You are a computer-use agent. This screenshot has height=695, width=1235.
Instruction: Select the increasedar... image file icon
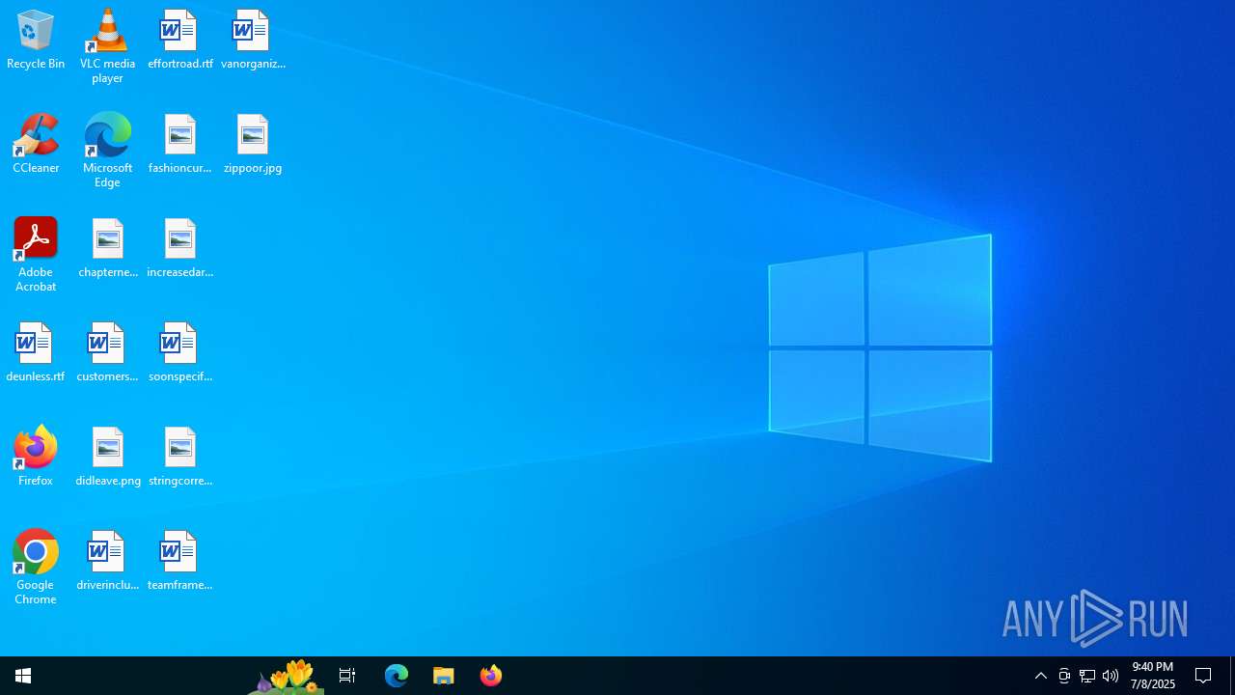pyautogui.click(x=180, y=249)
